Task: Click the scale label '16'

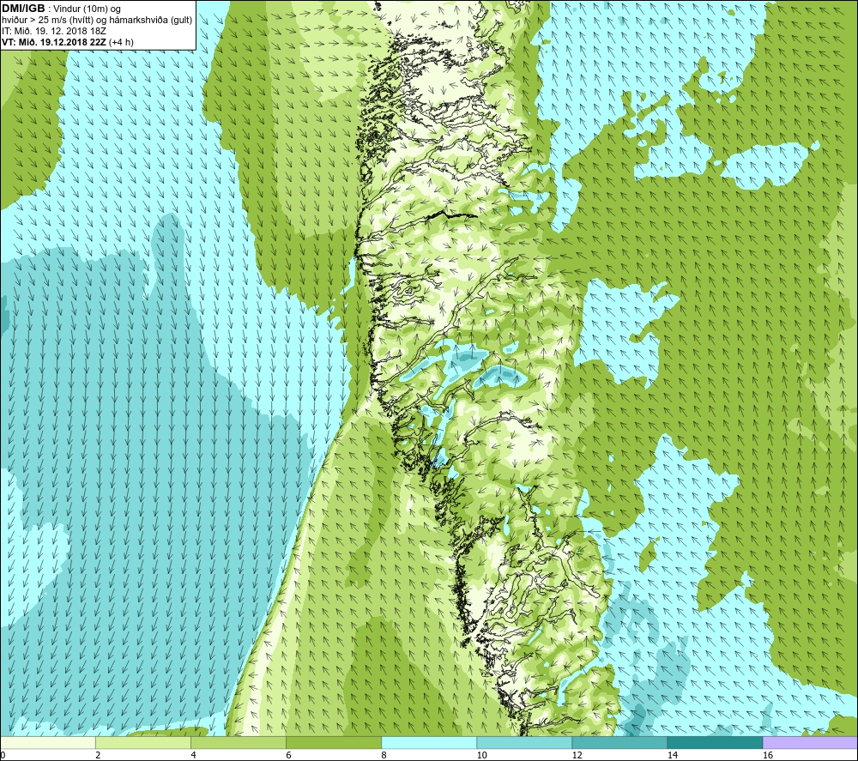Action: tap(768, 755)
